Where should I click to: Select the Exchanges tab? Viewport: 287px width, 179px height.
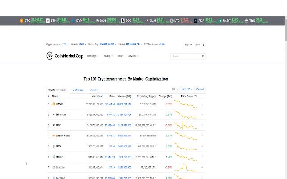(79, 89)
